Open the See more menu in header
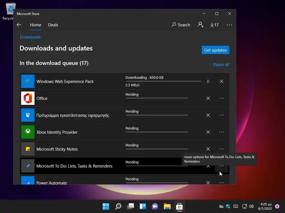The width and height of the screenshot is (285, 213). pyautogui.click(x=229, y=25)
